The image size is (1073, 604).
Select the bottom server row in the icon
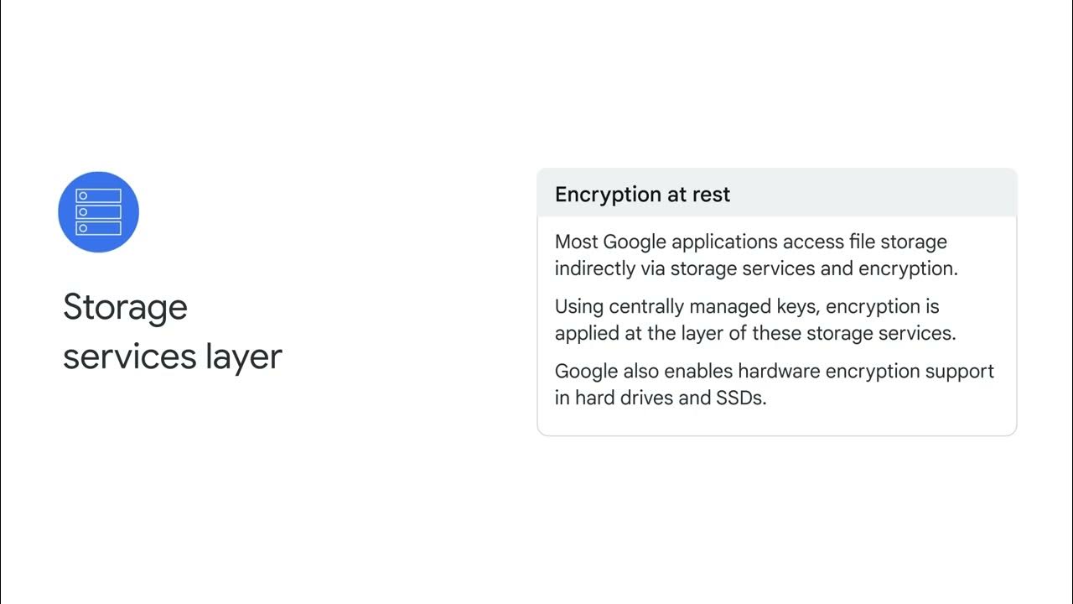(98, 228)
